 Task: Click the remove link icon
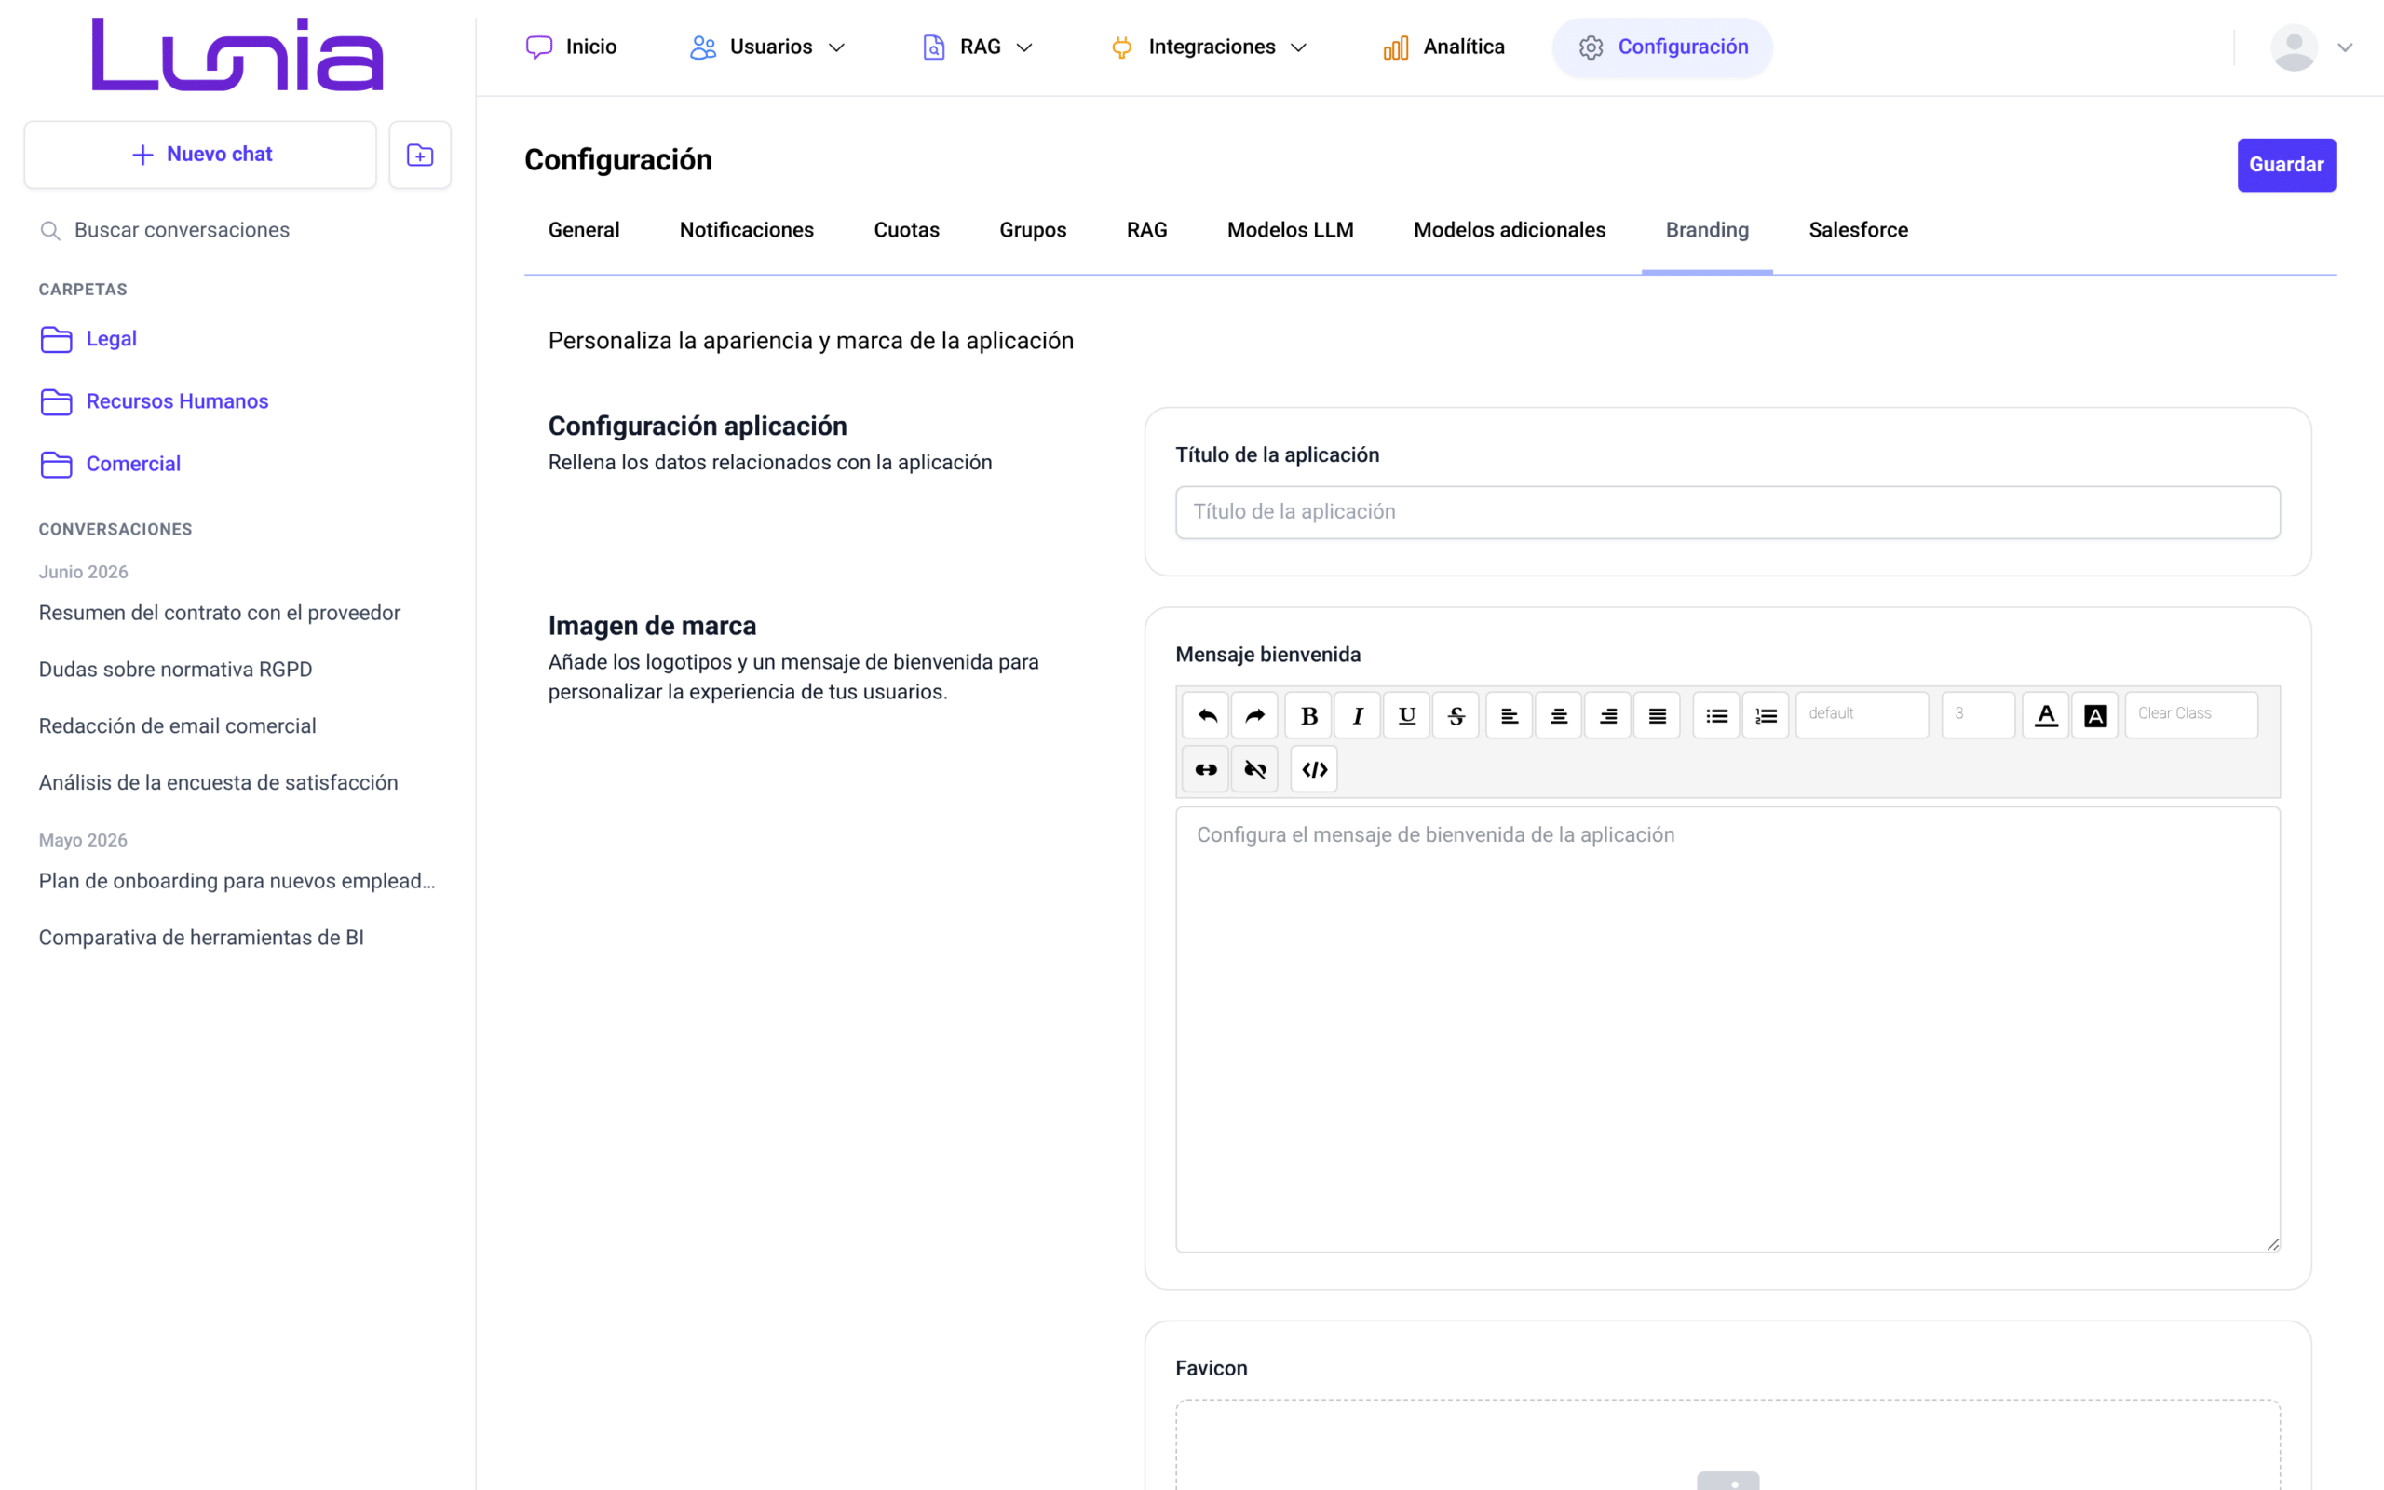click(x=1255, y=769)
